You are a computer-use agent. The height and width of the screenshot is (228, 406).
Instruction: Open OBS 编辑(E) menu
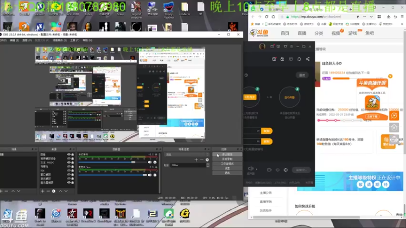14,41
